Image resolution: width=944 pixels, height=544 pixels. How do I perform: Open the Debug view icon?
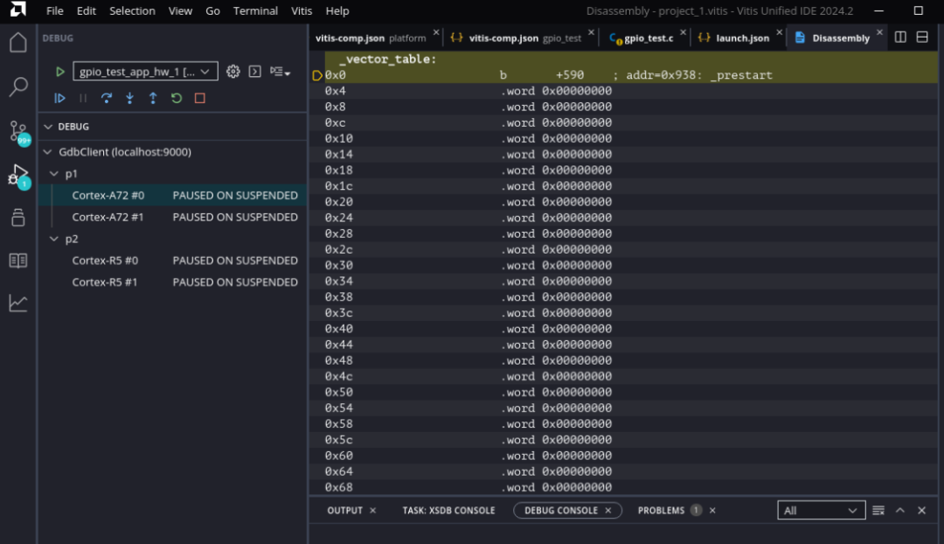[18, 175]
